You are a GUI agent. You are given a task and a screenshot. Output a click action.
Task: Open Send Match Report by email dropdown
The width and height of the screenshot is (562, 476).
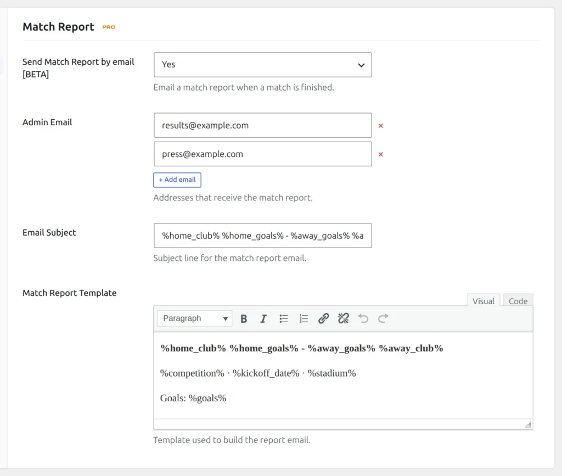(263, 65)
